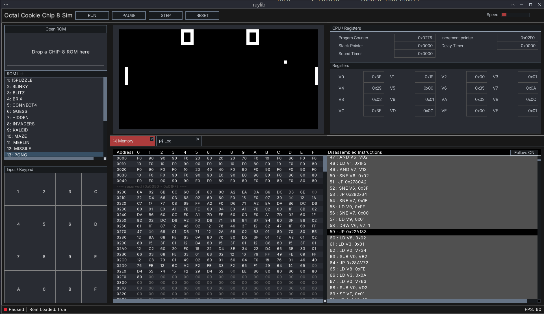Click the Drop a CHIP-8 ROM here area
Screen dimensions: 544x314
pos(56,52)
